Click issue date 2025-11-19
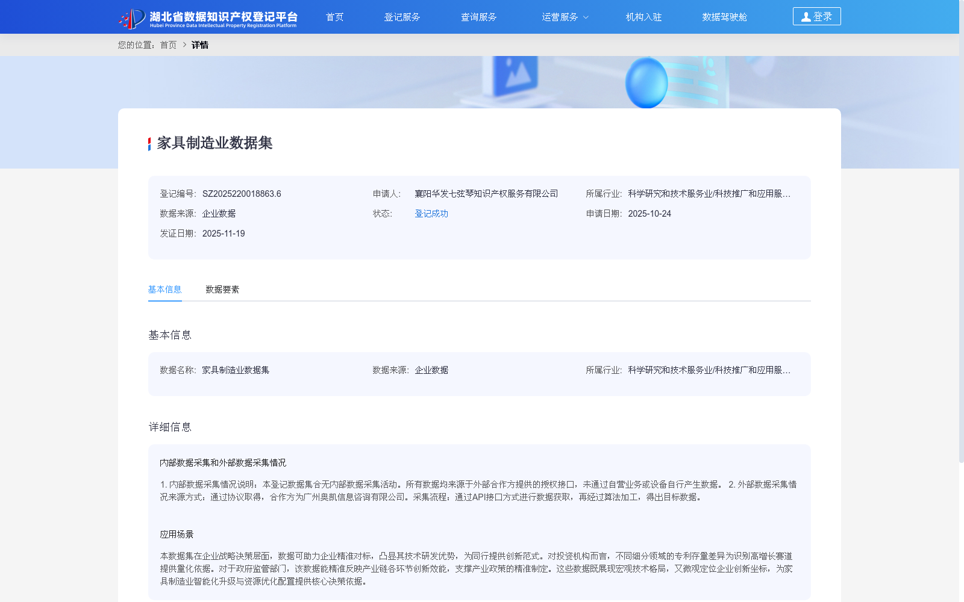The image size is (964, 602). pos(224,234)
